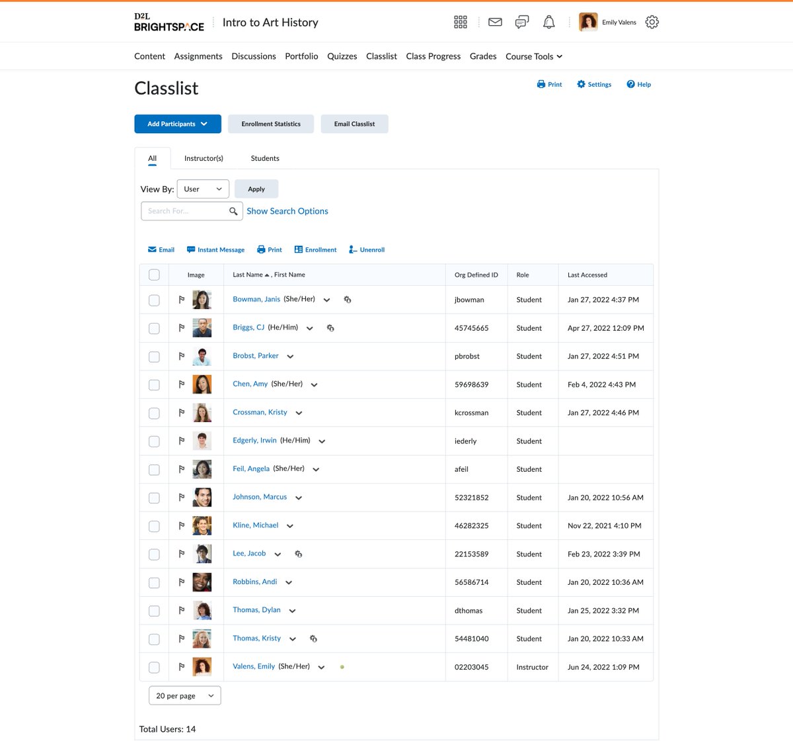Open the subscription alerts chat bubble icon
Screen dimensions: 793x745
pos(521,22)
